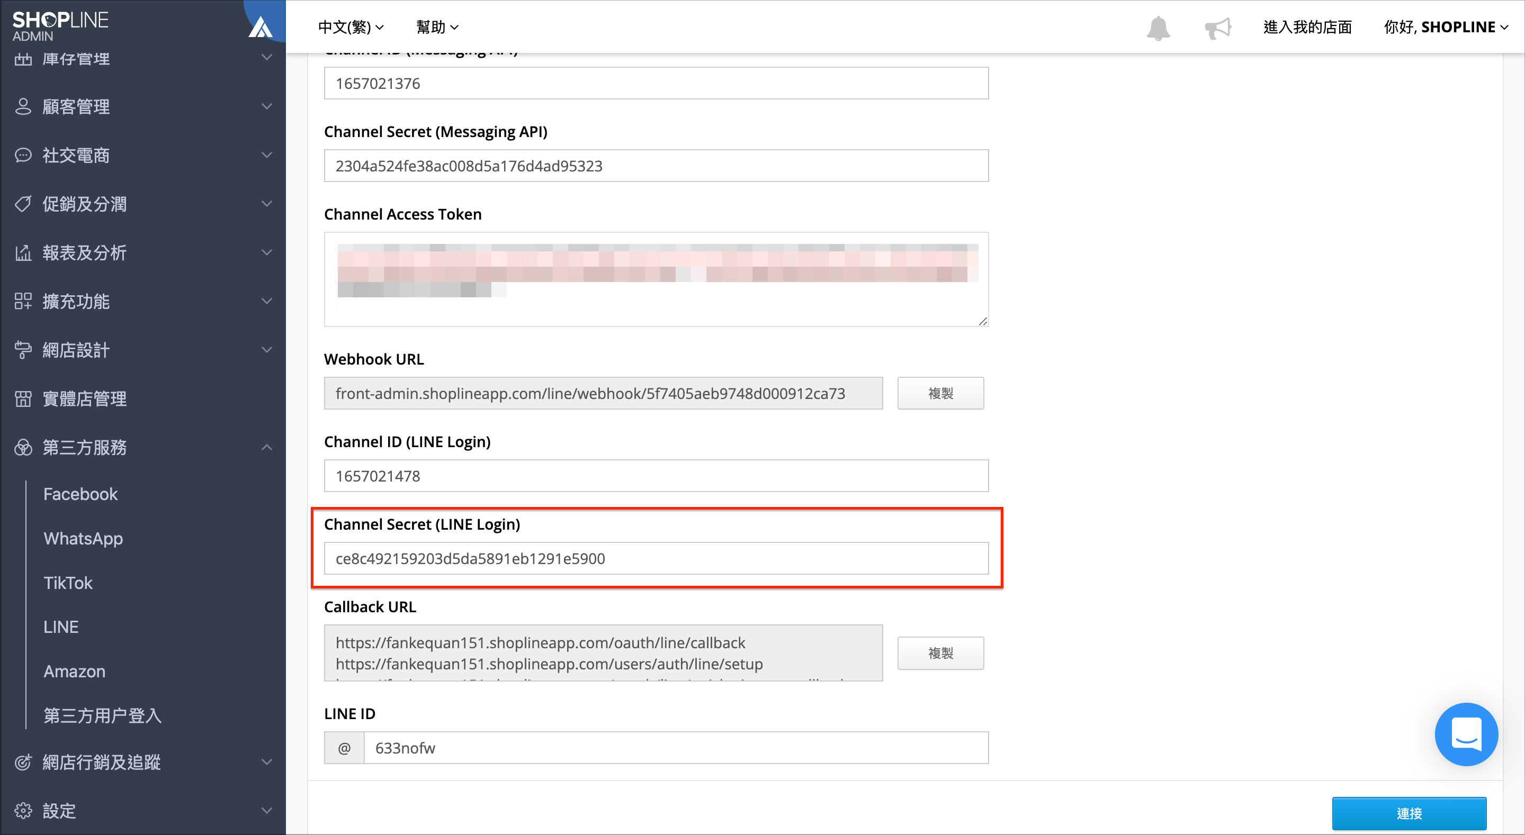Click the inventory management sidebar icon
The image size is (1525, 835).
[23, 59]
